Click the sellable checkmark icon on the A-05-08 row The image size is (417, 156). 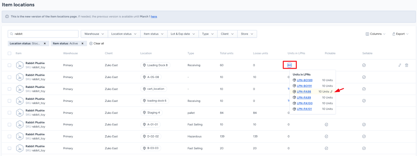click(x=364, y=77)
